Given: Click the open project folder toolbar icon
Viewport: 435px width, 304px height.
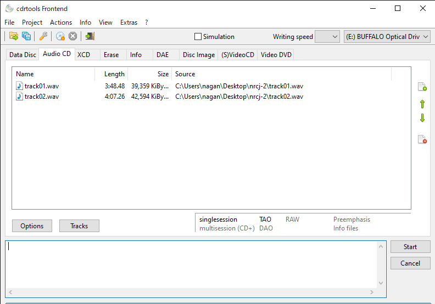Looking at the screenshot, I should tap(14, 36).
